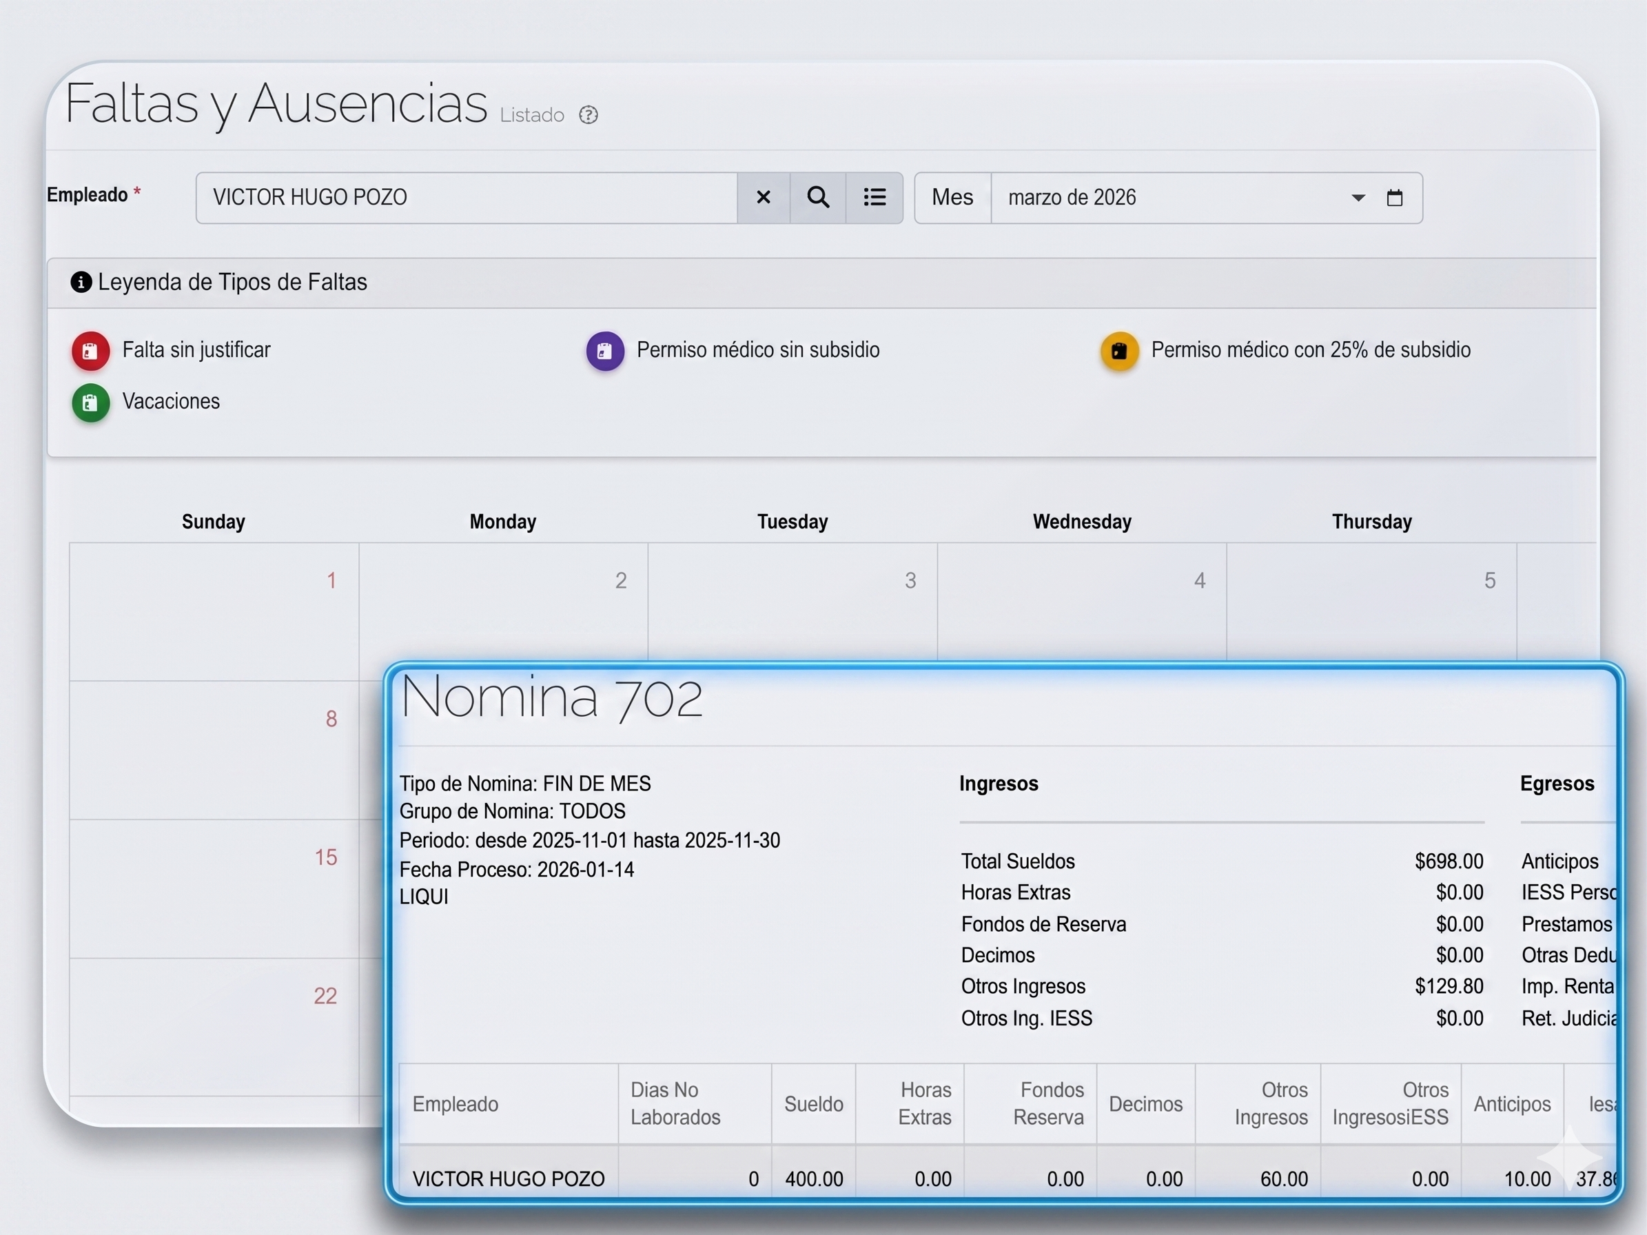Image resolution: width=1647 pixels, height=1235 pixels.
Task: Click the Anticipos label under Egresos
Action: pos(1560,861)
